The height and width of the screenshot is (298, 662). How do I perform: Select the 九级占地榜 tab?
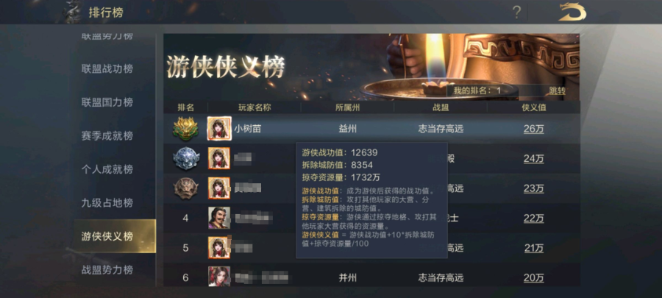point(107,203)
